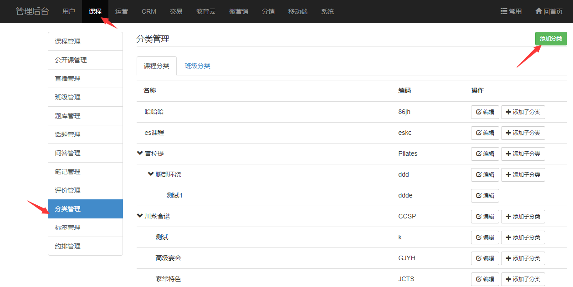Open the CRM navigation menu item
Viewport: 573px width, 287px height.
(149, 11)
